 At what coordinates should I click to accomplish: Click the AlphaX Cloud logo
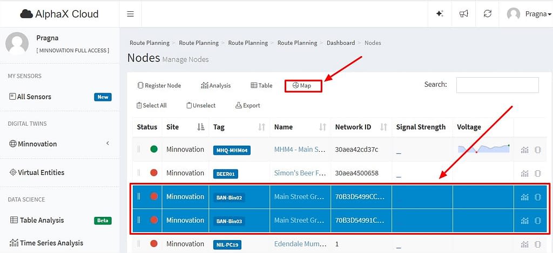pos(59,14)
